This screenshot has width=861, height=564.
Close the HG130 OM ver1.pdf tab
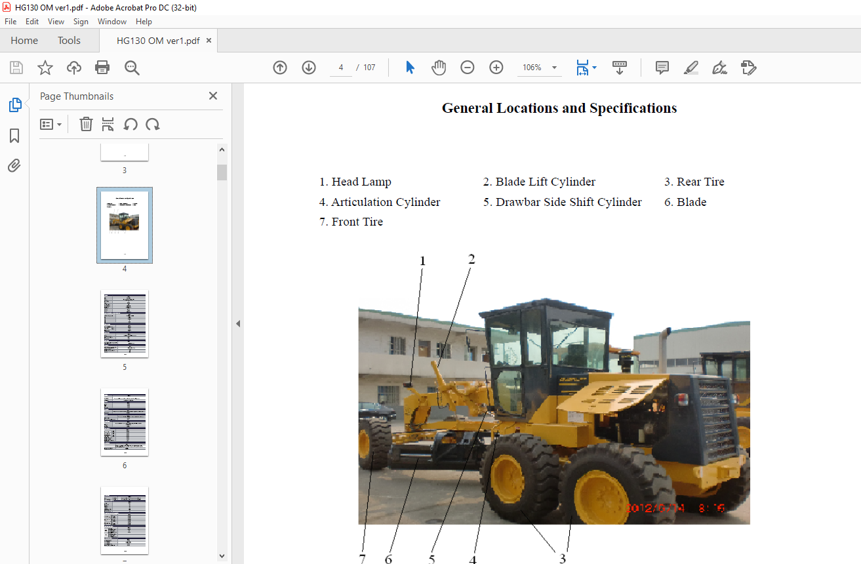[x=209, y=40]
